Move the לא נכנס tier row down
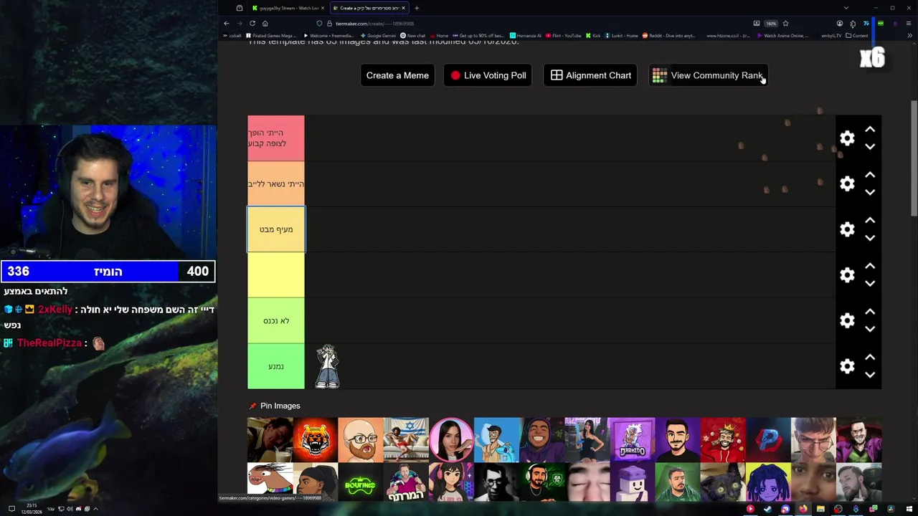918x516 pixels. click(x=870, y=329)
